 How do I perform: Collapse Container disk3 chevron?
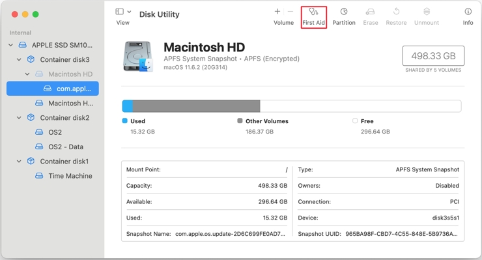(19, 59)
